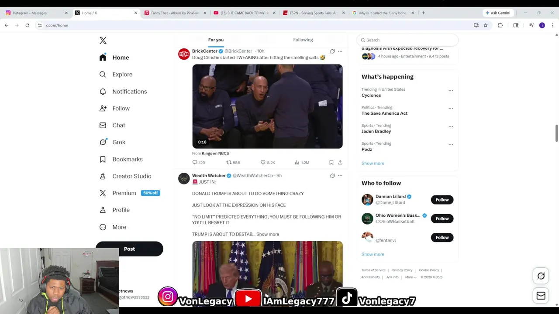Viewport: 559px width, 314px height.
Task: Open options for Cyclones trend
Action: 451,91
